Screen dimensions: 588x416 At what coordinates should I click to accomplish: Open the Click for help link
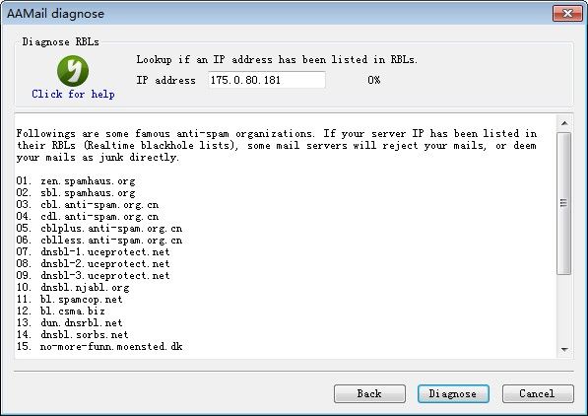pos(73,94)
